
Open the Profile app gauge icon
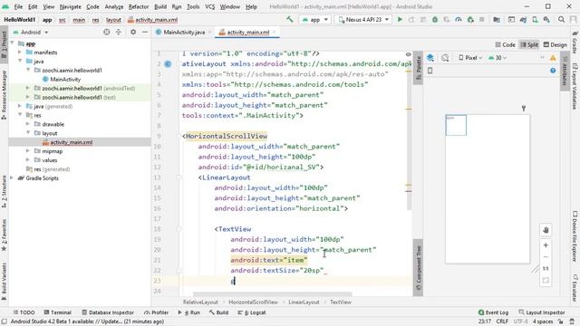point(459,19)
